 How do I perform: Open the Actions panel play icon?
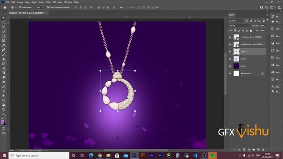[x=273, y=22]
